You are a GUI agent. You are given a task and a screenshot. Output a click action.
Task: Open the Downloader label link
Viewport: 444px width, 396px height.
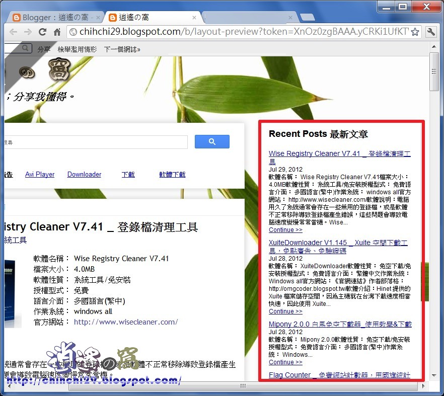coord(84,175)
